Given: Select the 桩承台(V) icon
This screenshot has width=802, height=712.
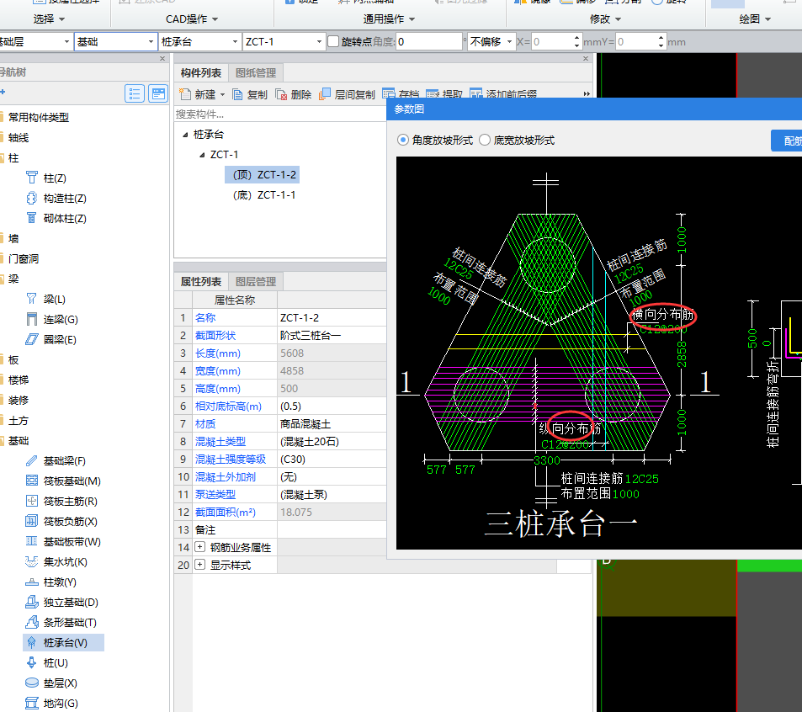Looking at the screenshot, I should pos(32,642).
